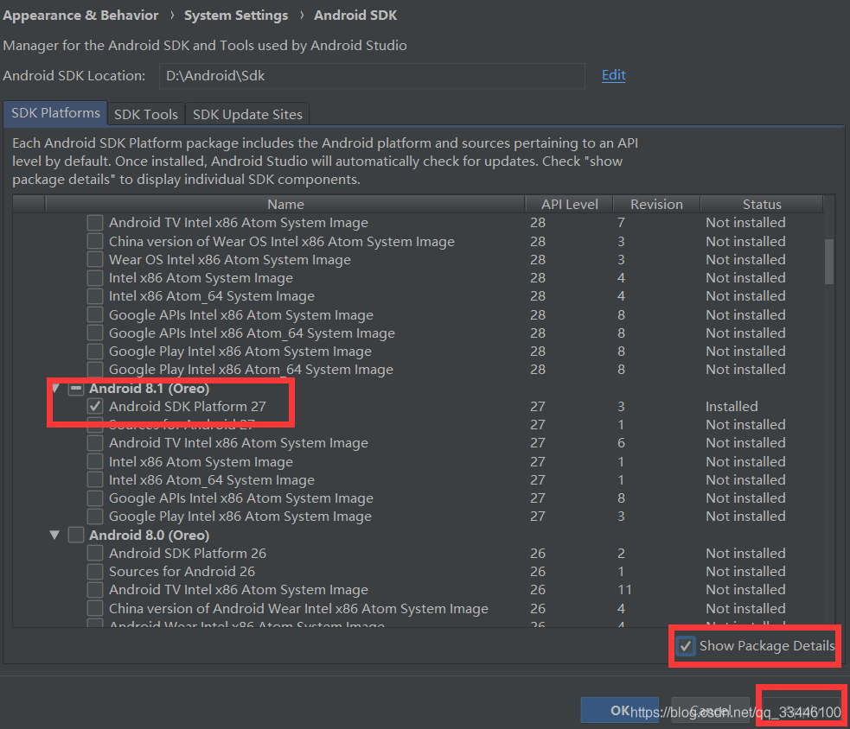Click revision '7' of Android TV image API 28
The image size is (850, 729).
[x=621, y=223]
